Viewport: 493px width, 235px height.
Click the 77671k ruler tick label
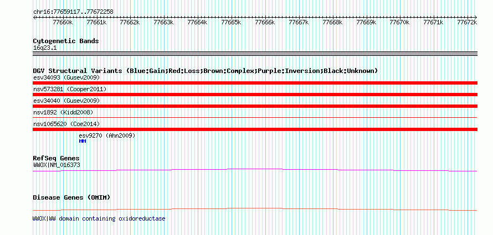(x=433, y=22)
